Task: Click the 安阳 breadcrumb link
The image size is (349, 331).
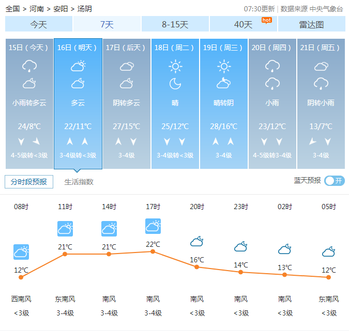Action: coord(60,9)
